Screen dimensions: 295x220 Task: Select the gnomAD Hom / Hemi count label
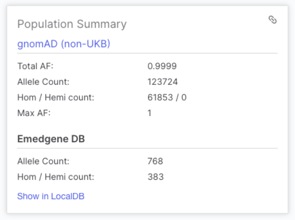[56, 97]
